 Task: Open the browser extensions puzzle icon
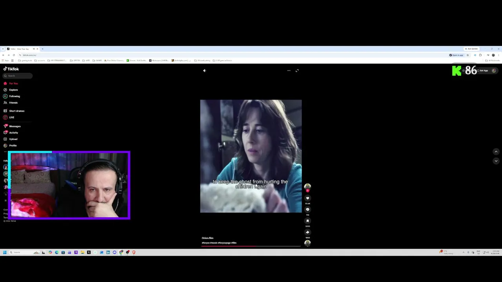point(480,55)
